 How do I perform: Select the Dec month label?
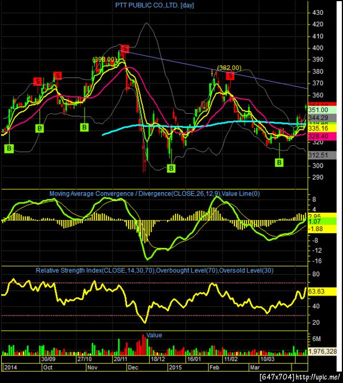(133, 368)
